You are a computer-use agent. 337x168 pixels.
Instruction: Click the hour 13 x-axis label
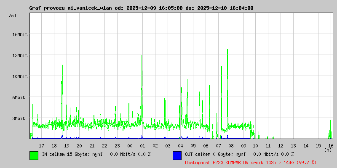(x=294, y=145)
